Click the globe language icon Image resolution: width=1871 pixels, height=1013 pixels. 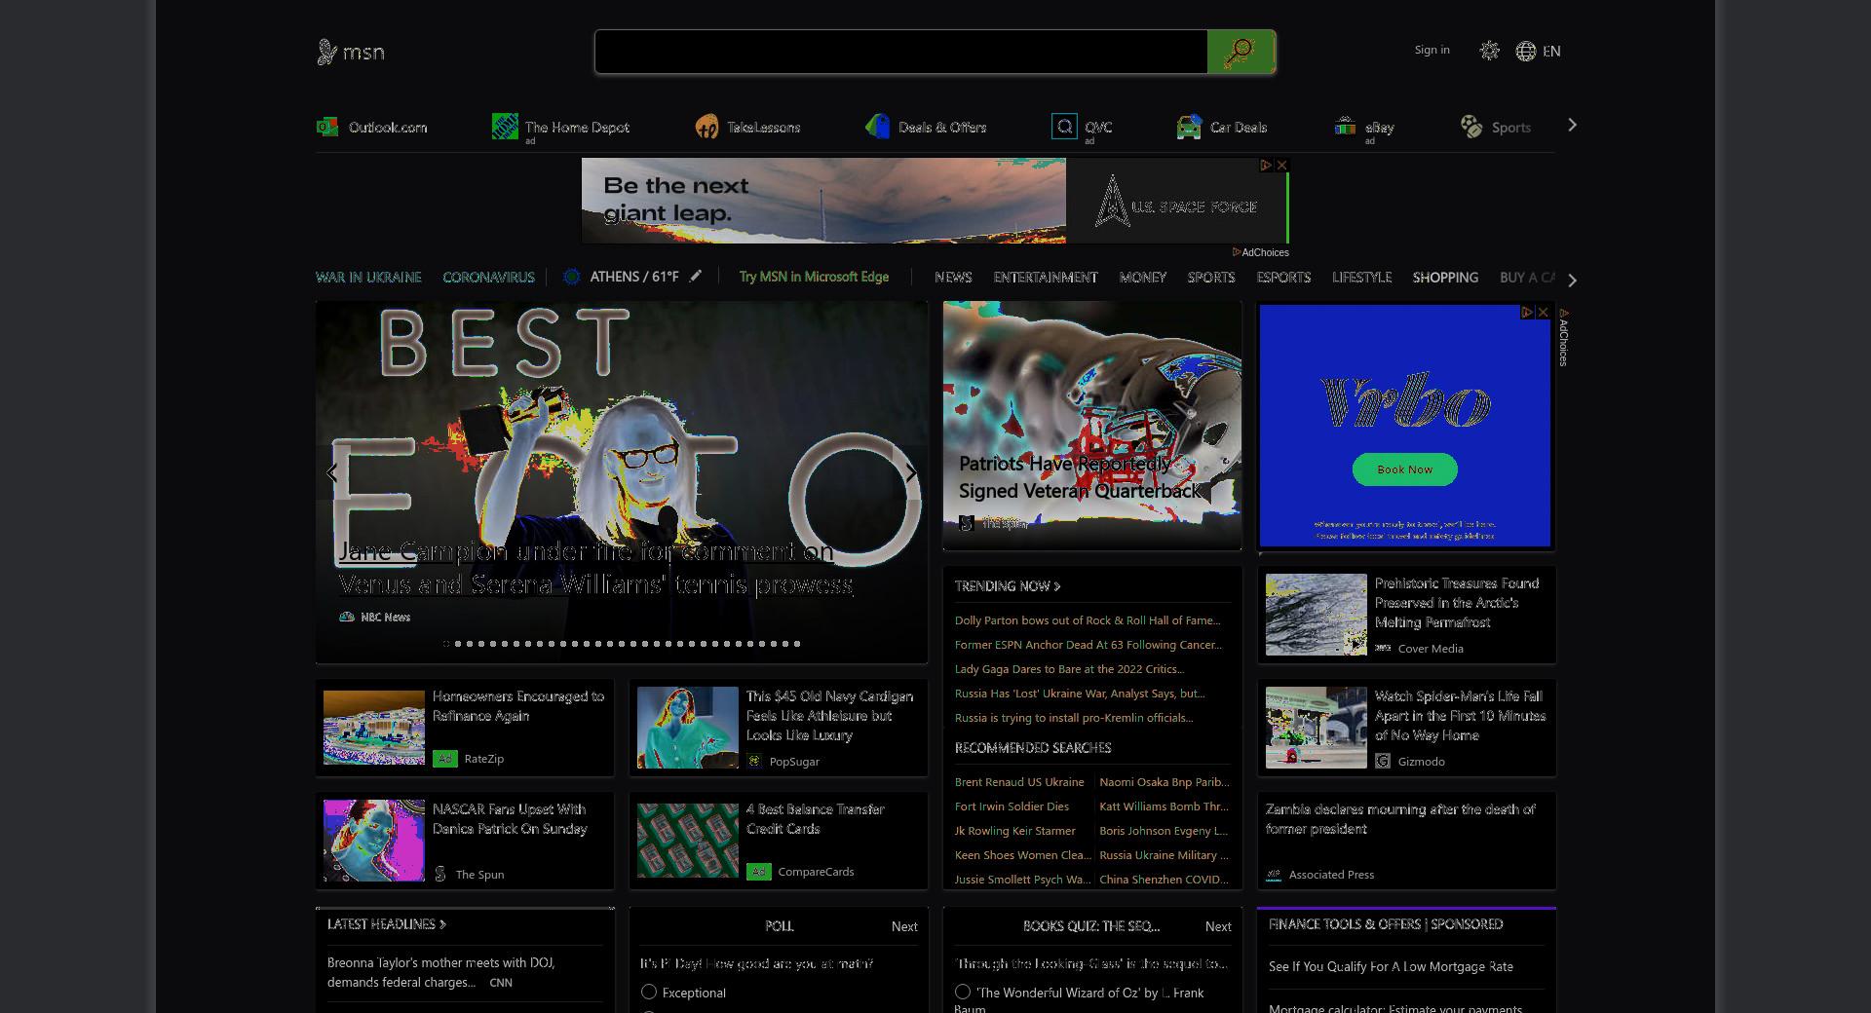[x=1526, y=52]
